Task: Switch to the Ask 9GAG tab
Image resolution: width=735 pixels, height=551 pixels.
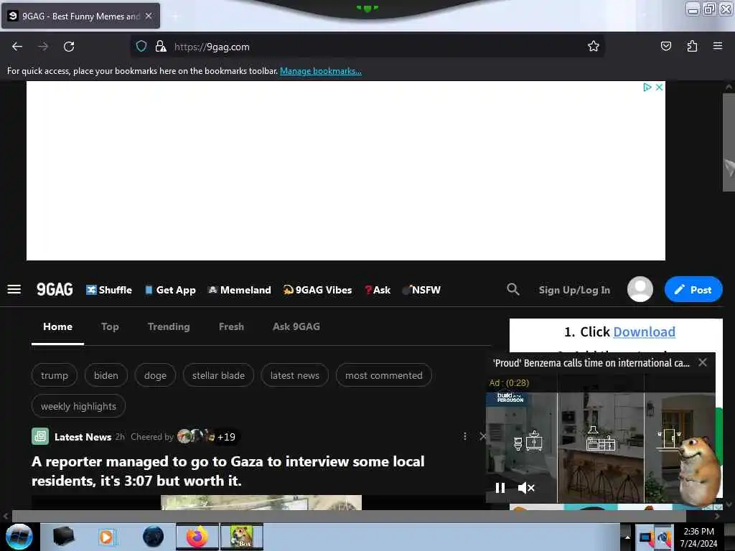Action: point(296,327)
